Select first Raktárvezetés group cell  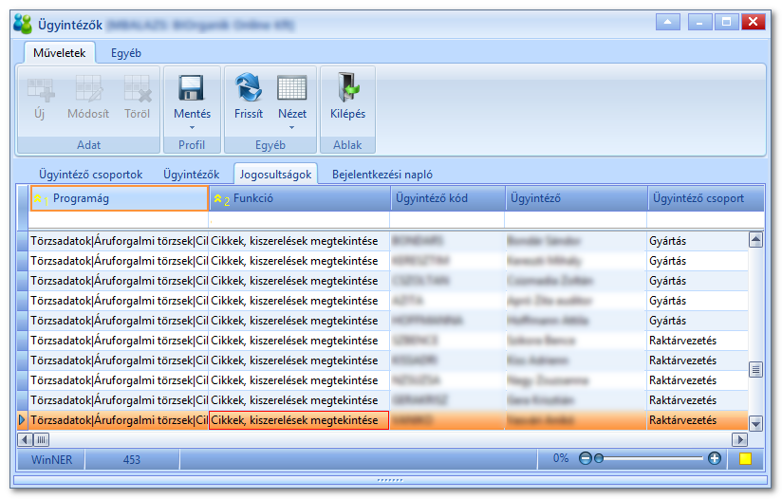click(x=698, y=341)
